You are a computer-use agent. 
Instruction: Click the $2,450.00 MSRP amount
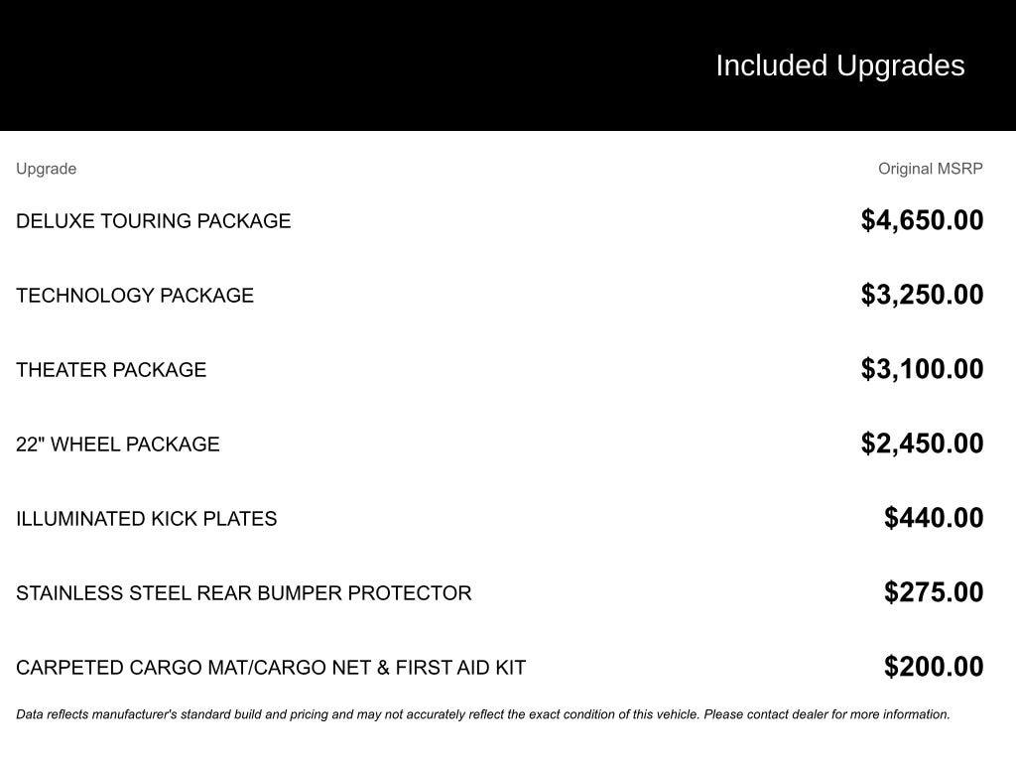[922, 444]
